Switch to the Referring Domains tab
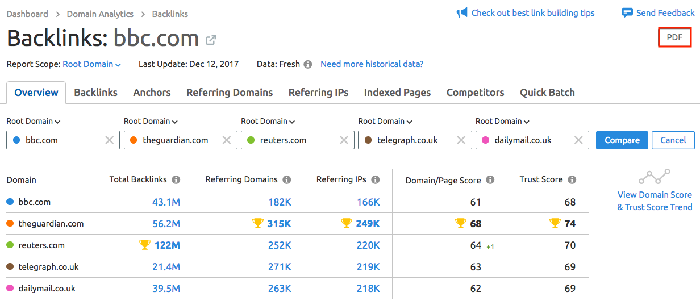The image size is (700, 305). pos(230,93)
